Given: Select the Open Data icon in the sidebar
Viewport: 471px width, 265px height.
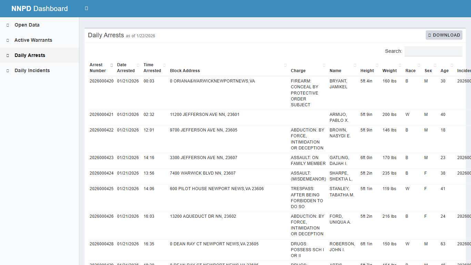Looking at the screenshot, I should tap(7, 25).
